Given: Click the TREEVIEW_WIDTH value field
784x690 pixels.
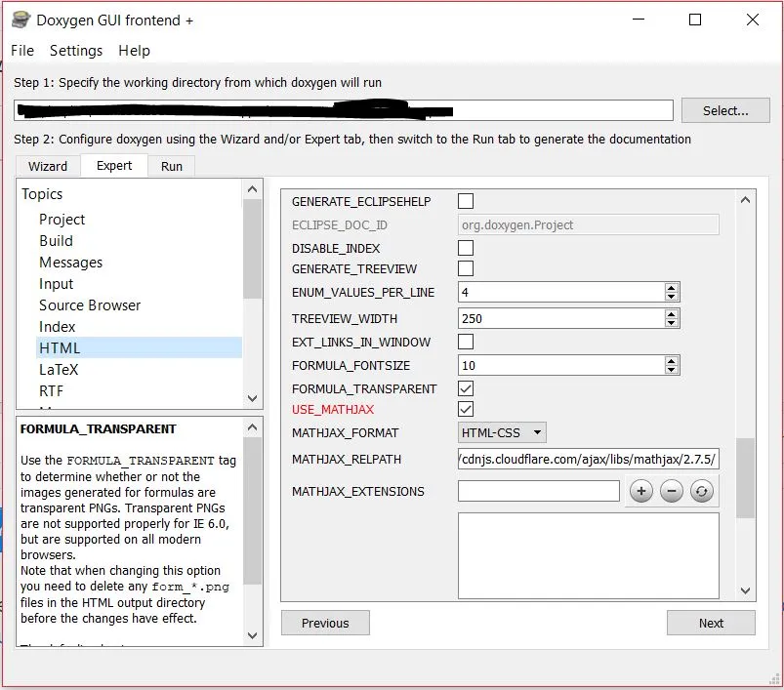Looking at the screenshot, I should click(x=561, y=318).
